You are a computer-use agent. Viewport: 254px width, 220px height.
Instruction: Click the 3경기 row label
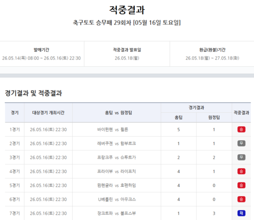[15, 158]
